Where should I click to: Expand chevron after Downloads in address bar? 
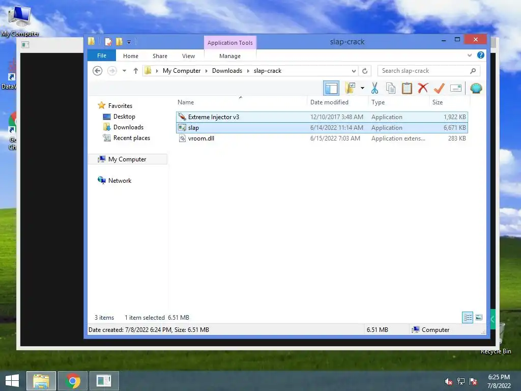pyautogui.click(x=248, y=71)
